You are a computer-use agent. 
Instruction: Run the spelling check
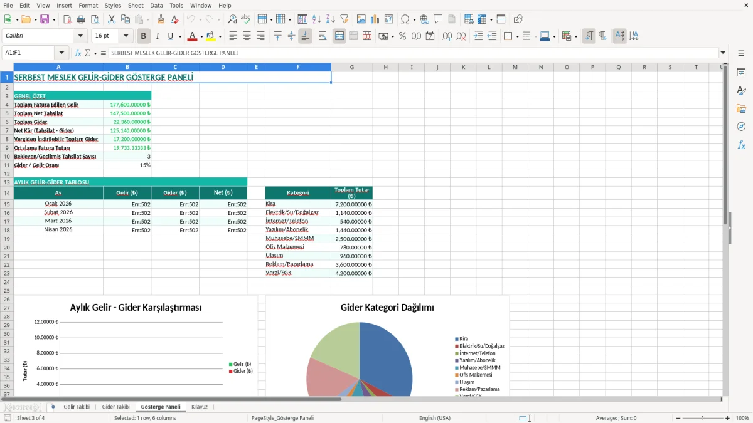[246, 19]
